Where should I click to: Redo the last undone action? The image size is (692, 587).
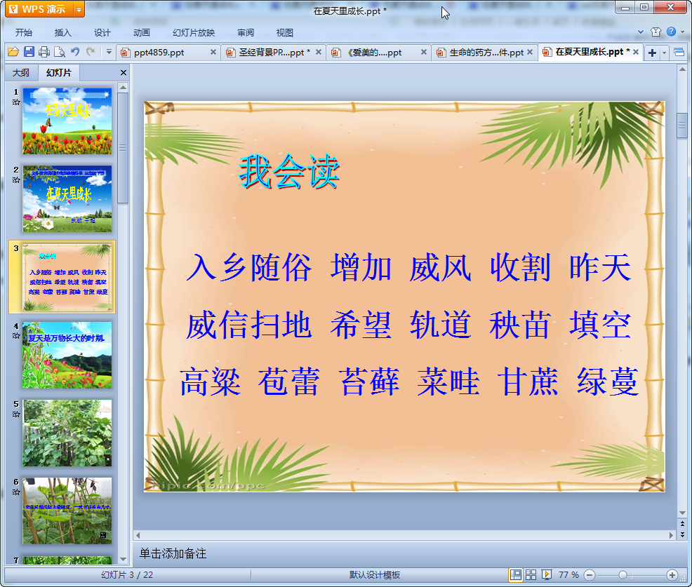click(91, 52)
